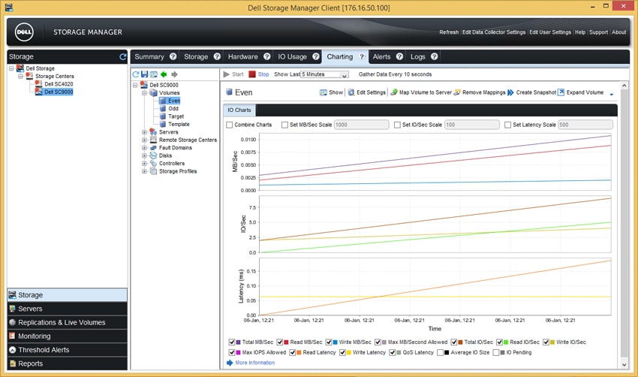The height and width of the screenshot is (377, 638).
Task: Check the Average IO Size checkbox
Action: 441,352
